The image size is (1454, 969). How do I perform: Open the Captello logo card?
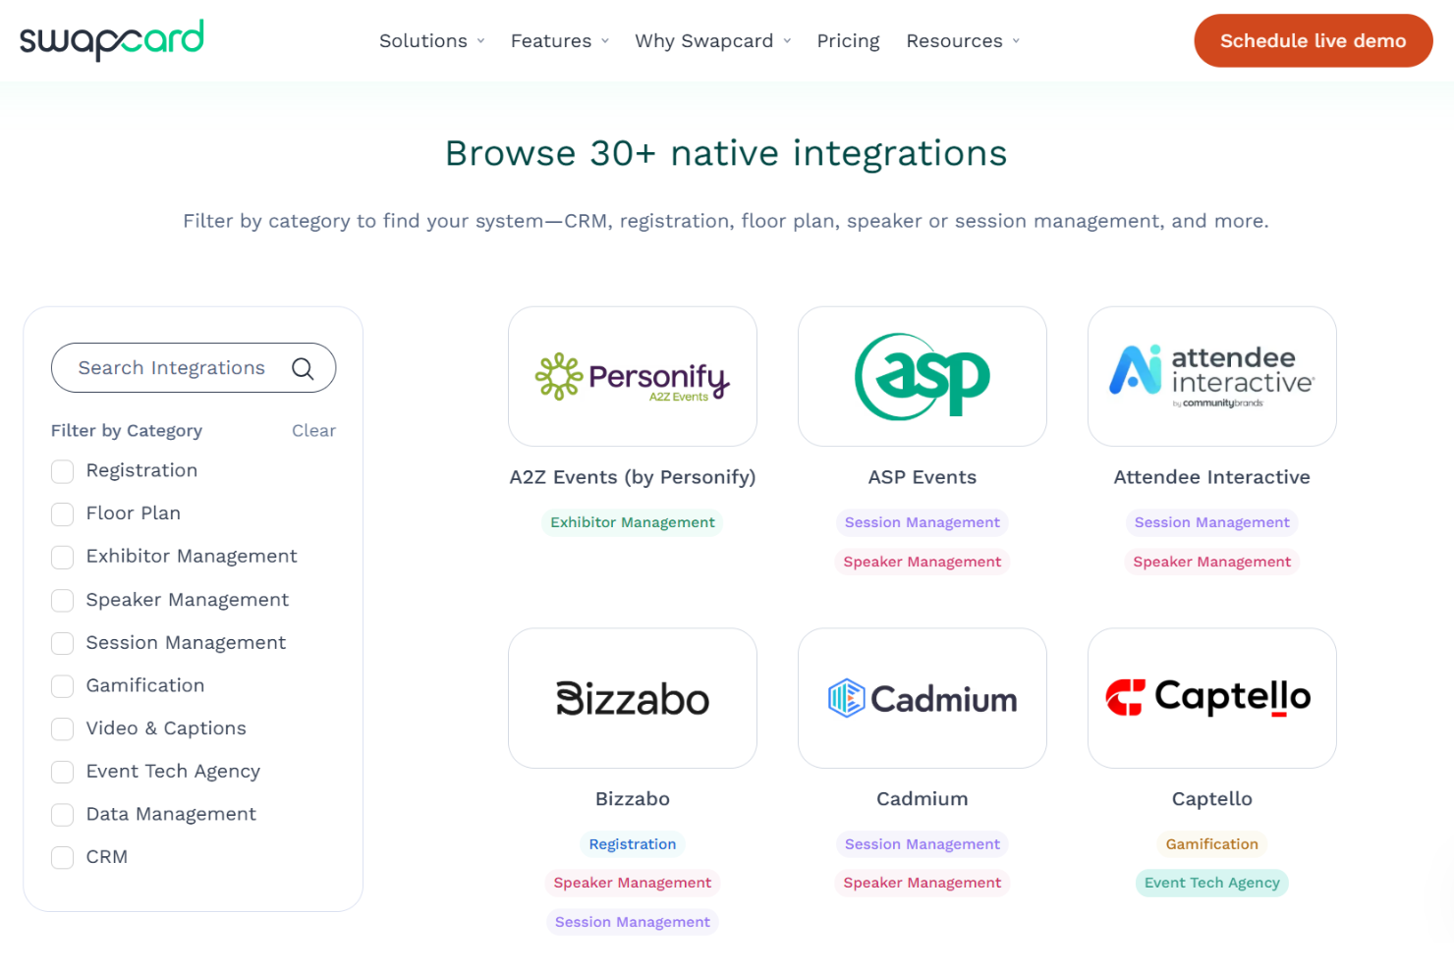tap(1212, 698)
